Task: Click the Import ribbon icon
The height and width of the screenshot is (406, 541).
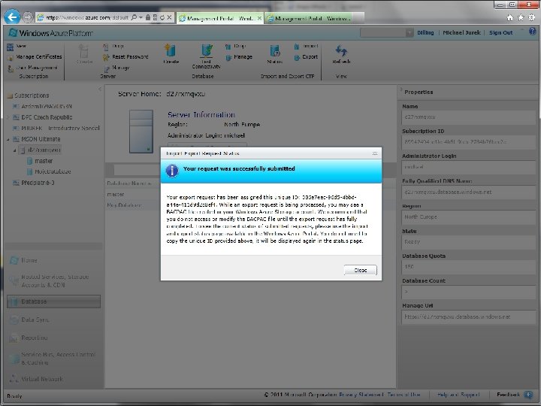Action: [297, 47]
